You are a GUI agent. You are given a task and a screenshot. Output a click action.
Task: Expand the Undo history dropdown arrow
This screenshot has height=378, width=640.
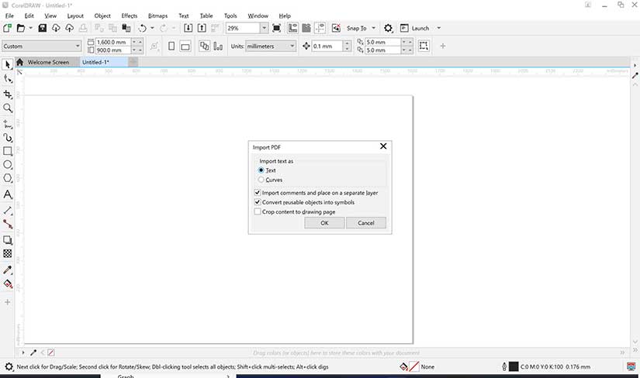pos(152,28)
